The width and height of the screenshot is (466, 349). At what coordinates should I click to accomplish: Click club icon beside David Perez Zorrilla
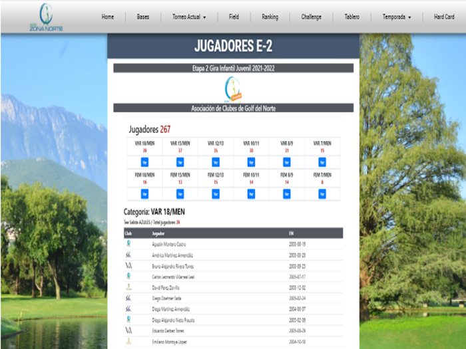click(x=128, y=287)
